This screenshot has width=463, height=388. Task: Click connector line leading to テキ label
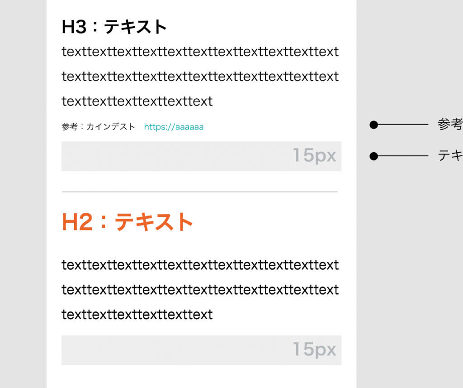403,156
